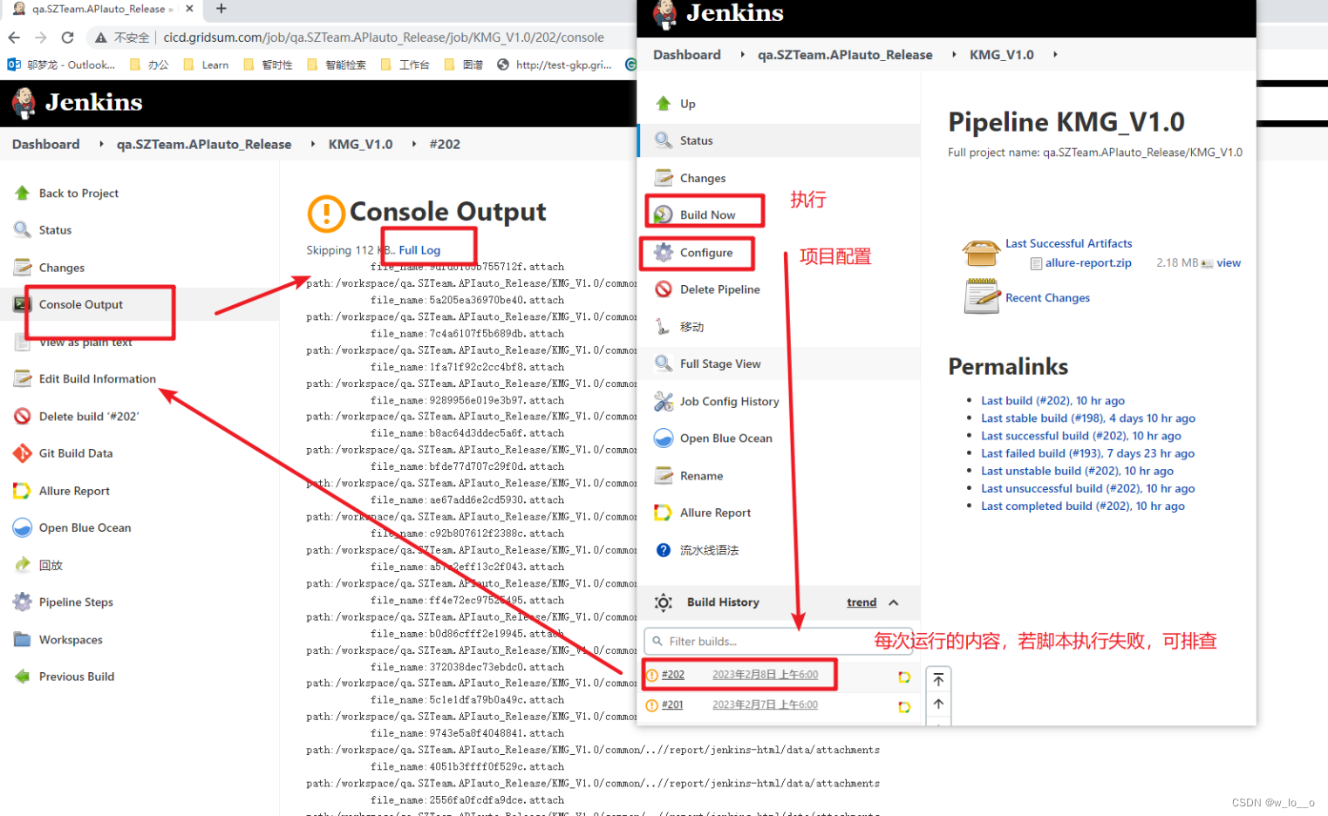Click the Allure Report icon in left sidebar
The height and width of the screenshot is (816, 1328).
click(22, 491)
